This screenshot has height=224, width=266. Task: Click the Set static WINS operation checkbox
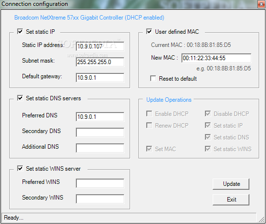tap(208, 149)
